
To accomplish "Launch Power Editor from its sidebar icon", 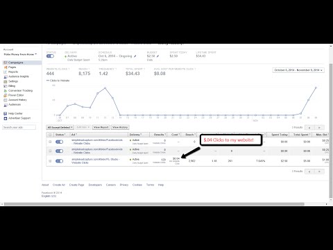I will coord(6,95).
